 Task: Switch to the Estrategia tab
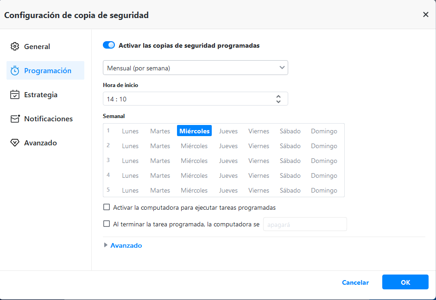click(x=41, y=95)
